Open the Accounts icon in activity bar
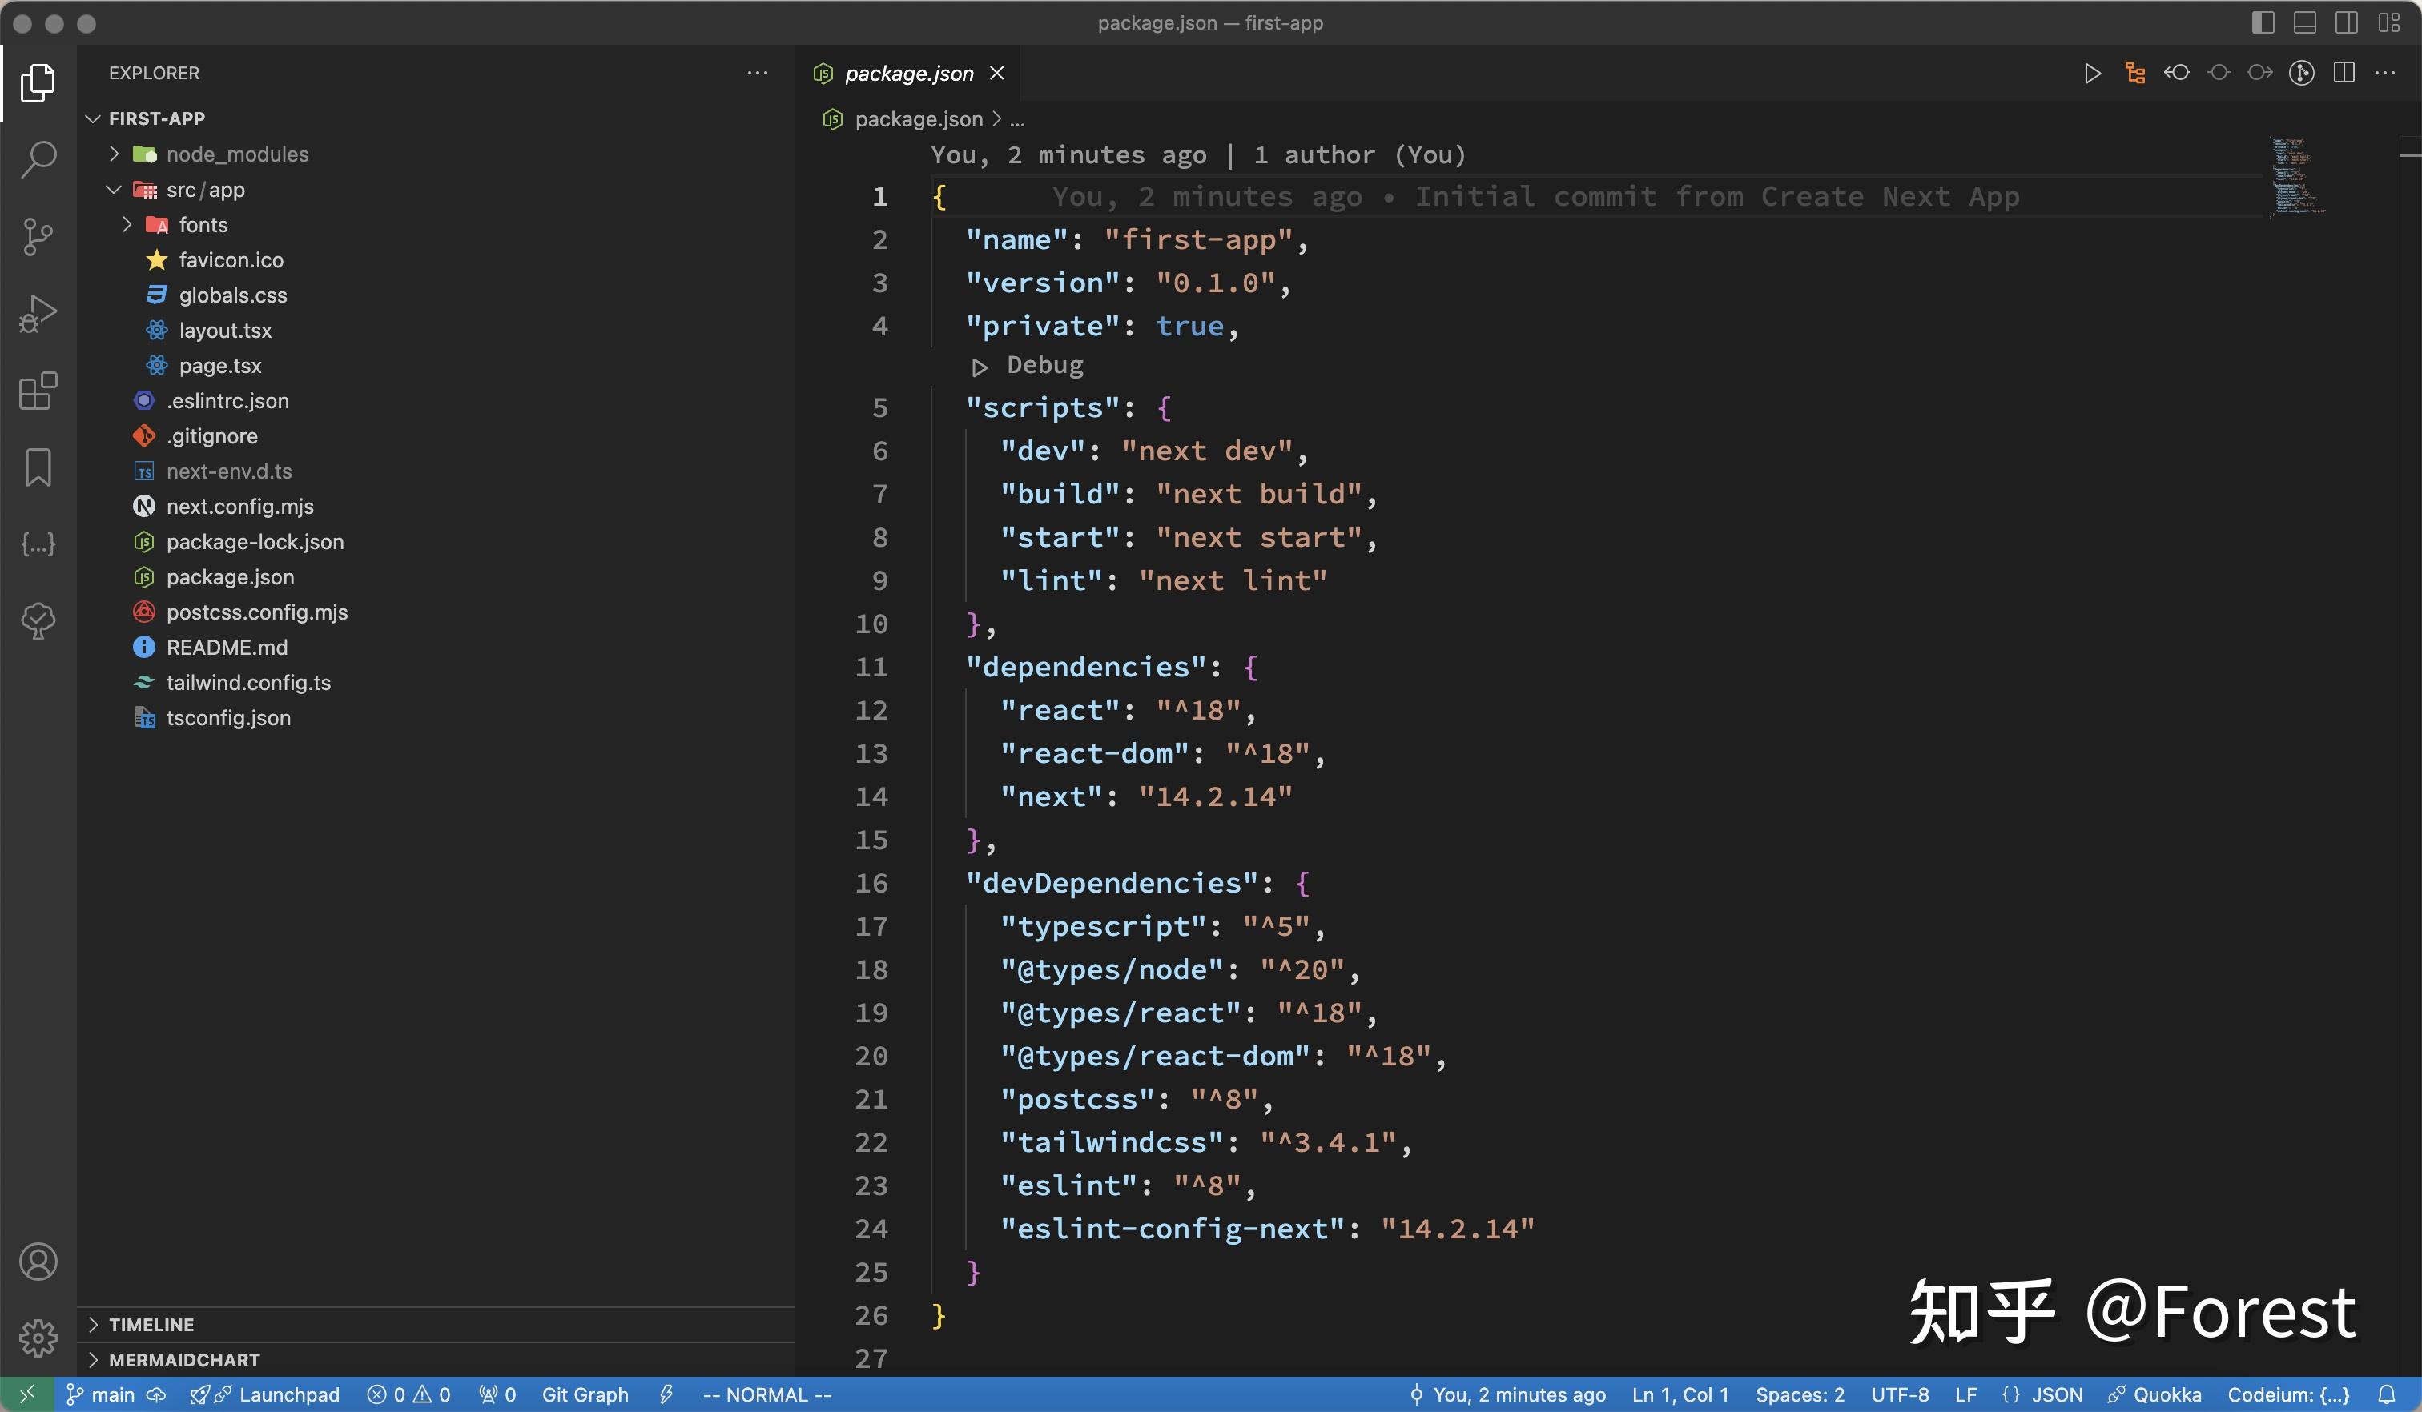 coord(38,1262)
